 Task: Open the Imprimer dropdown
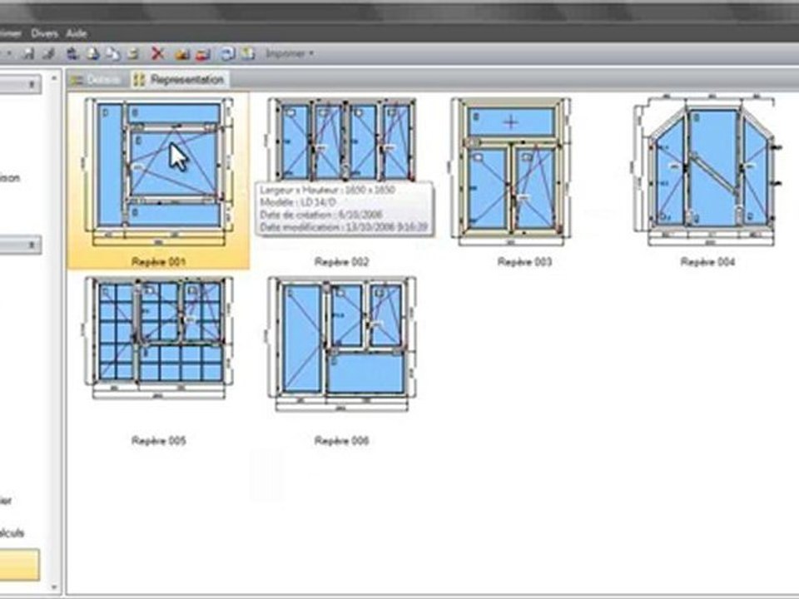point(290,53)
